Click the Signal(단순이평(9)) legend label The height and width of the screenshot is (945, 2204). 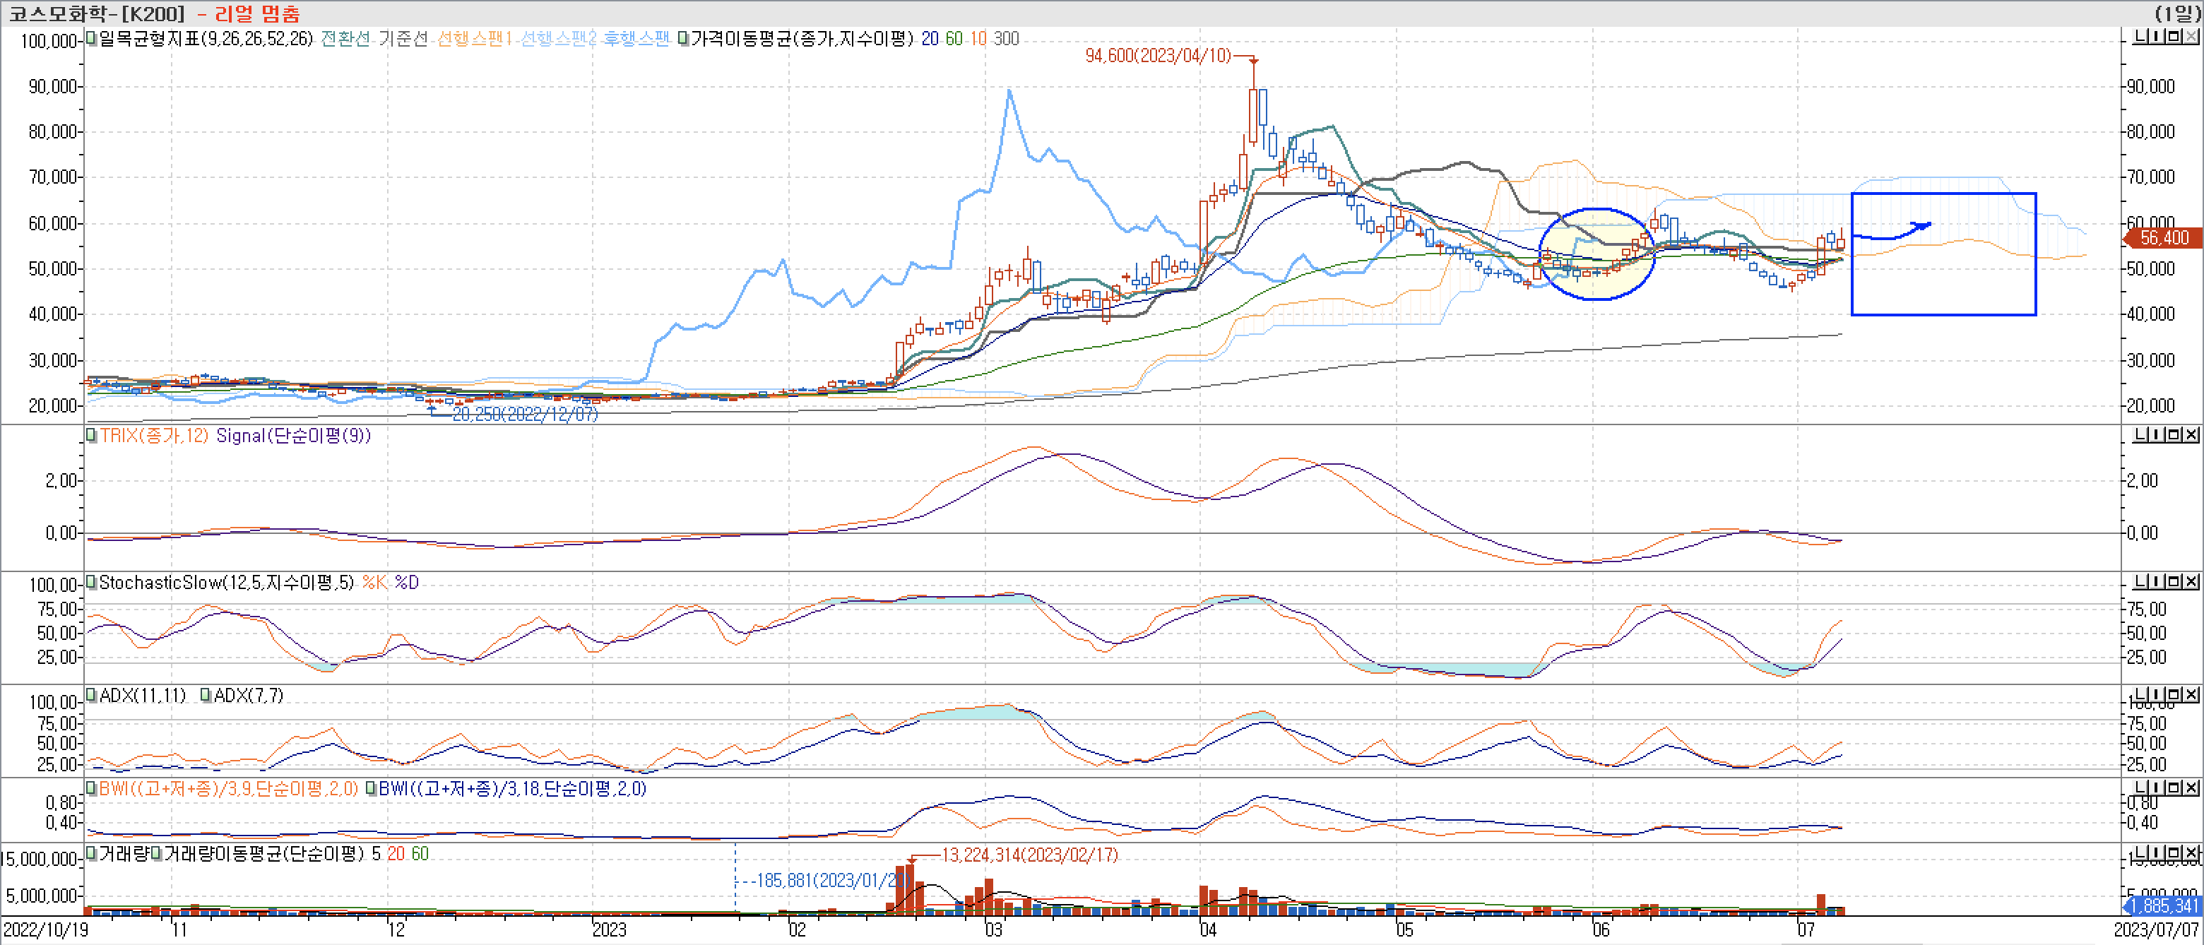coord(293,435)
